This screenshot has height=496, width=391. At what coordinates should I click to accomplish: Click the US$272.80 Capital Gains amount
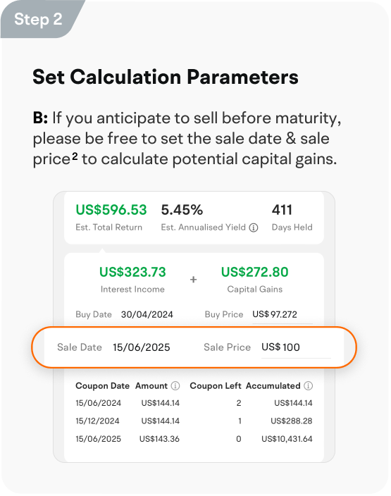point(254,272)
